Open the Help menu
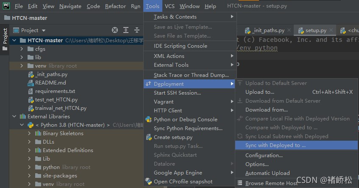The image size is (359, 188). (210, 6)
